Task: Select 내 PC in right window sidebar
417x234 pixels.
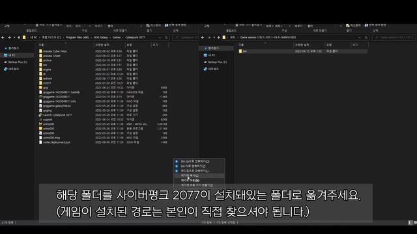Action: click(212, 55)
